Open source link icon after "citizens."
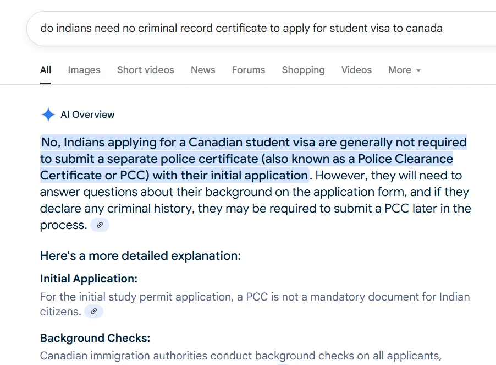The image size is (496, 365). click(x=93, y=312)
